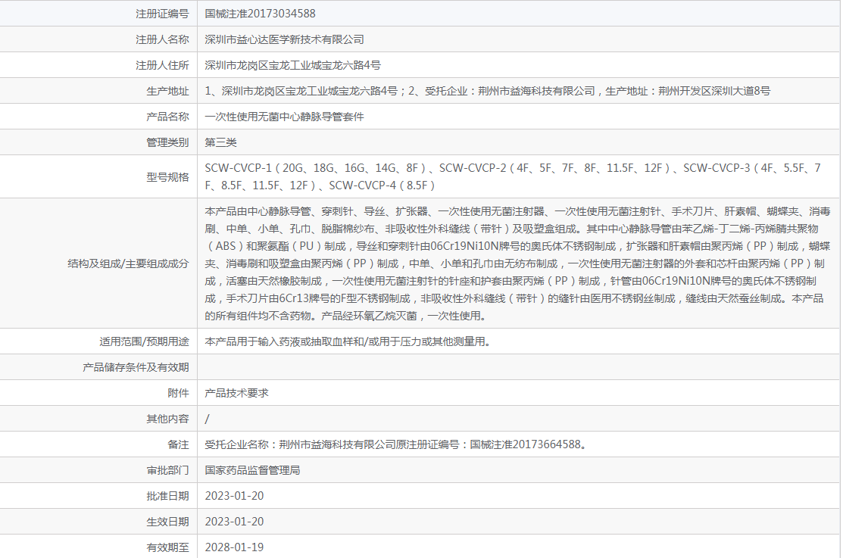This screenshot has width=843, height=558.
Task: Click the 结构及组成/主要组成成分 label
Action: point(128,263)
